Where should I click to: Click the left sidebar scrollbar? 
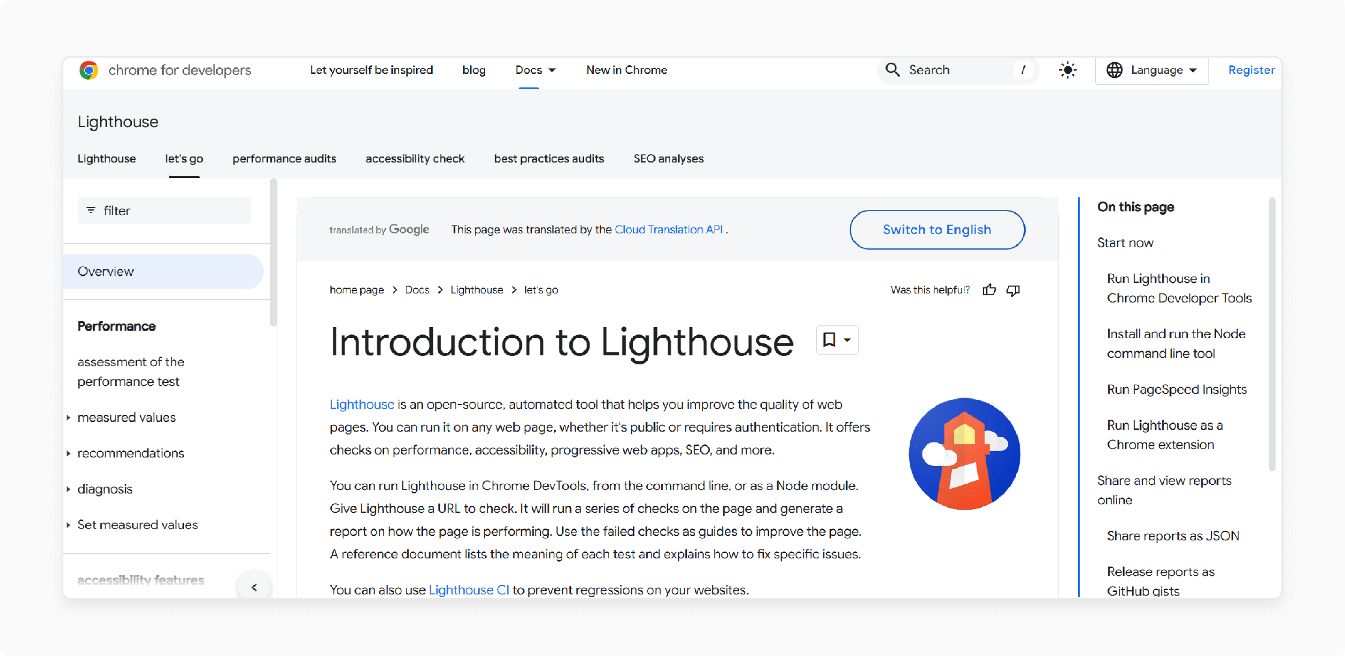pyautogui.click(x=274, y=252)
